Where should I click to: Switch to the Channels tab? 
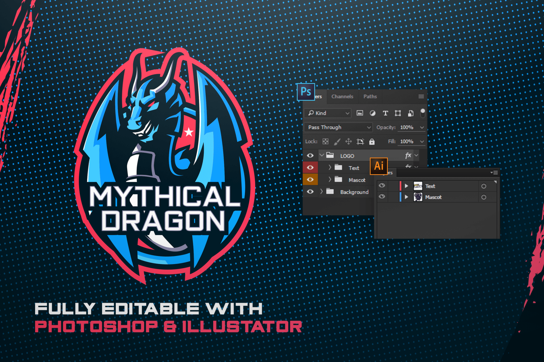point(342,97)
